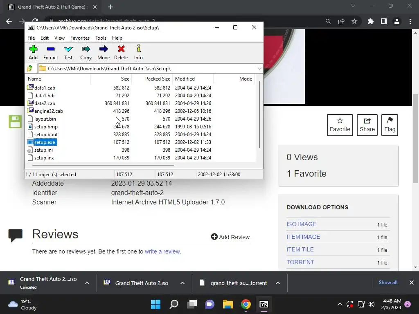419x314 pixels.
Task: Expand options for Grand Theft Auto 2.iso download
Action: point(182,283)
